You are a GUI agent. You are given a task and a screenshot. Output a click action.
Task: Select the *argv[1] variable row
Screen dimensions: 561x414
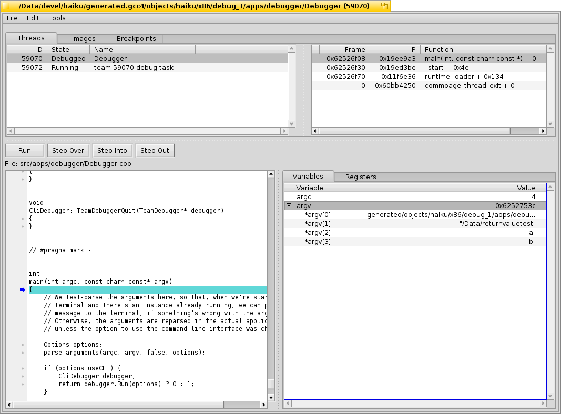pos(415,224)
